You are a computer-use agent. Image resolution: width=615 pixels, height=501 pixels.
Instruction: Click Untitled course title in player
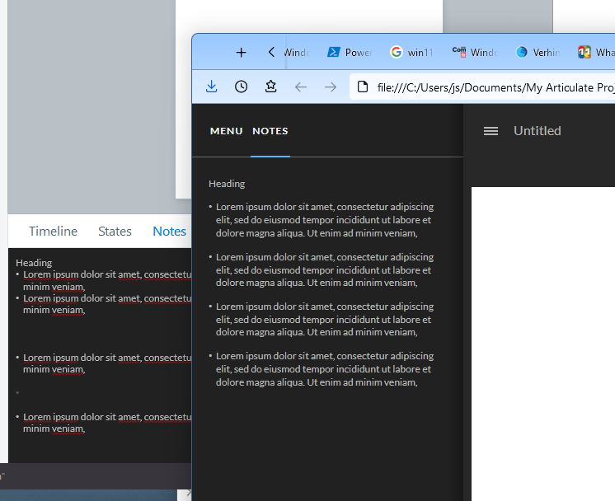[537, 131]
